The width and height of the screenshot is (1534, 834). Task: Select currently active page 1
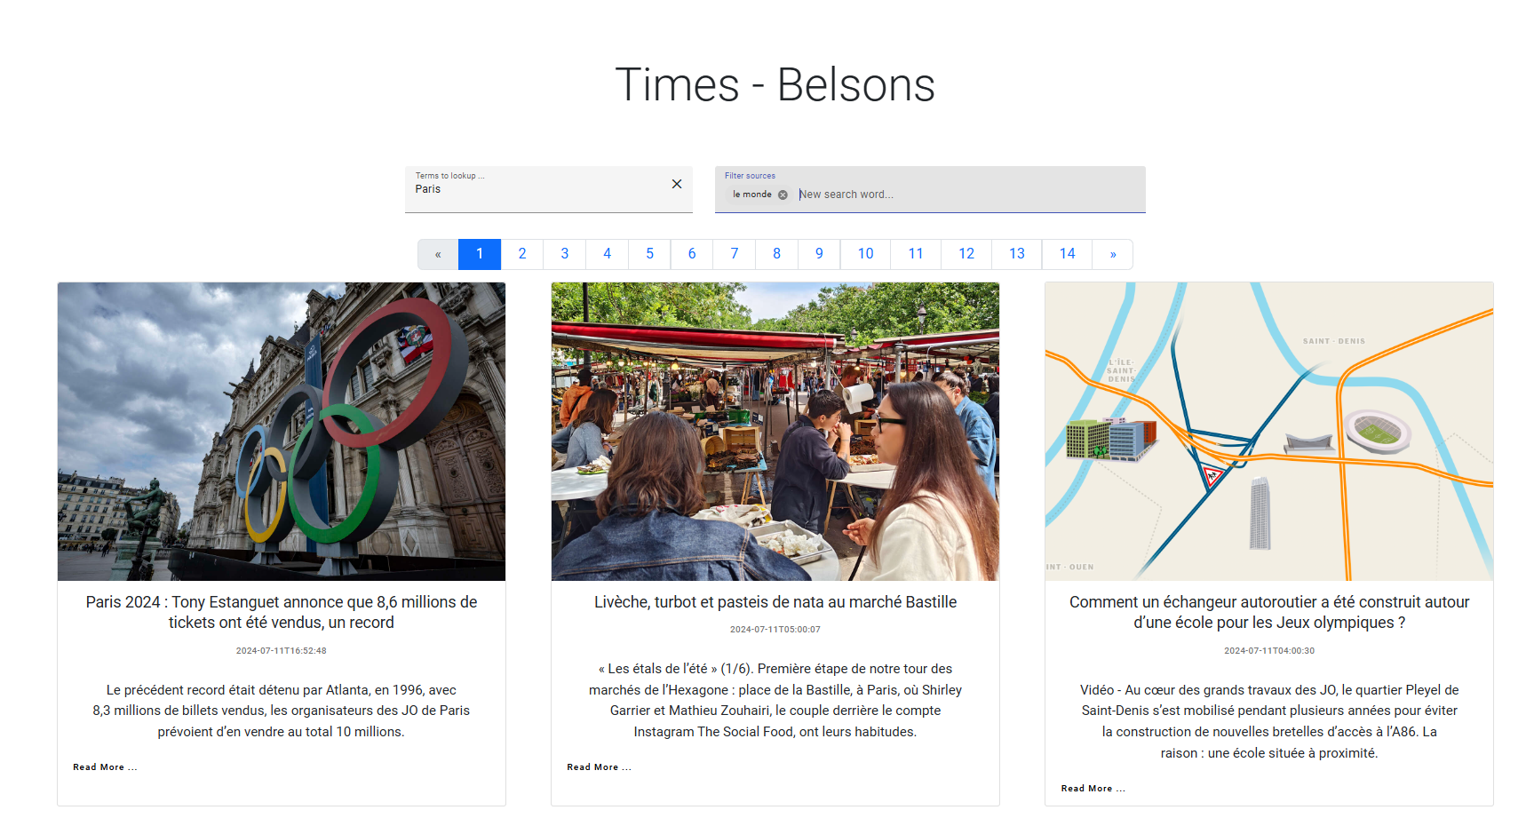pyautogui.click(x=480, y=254)
